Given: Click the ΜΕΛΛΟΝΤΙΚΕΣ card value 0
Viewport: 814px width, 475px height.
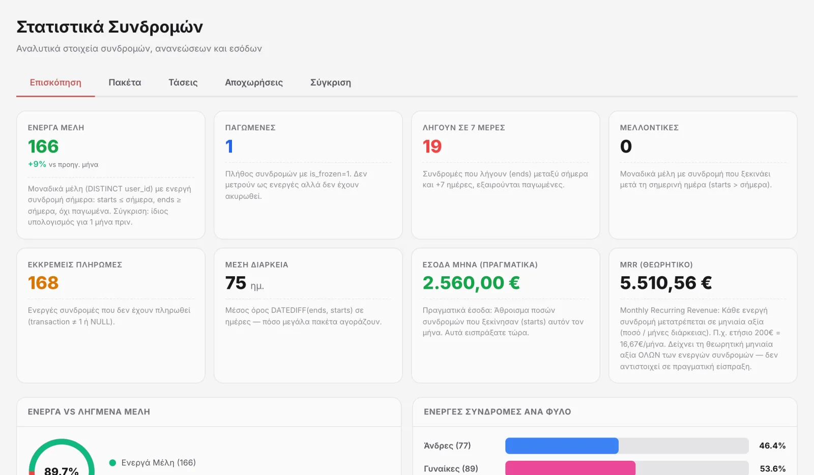Looking at the screenshot, I should (626, 146).
